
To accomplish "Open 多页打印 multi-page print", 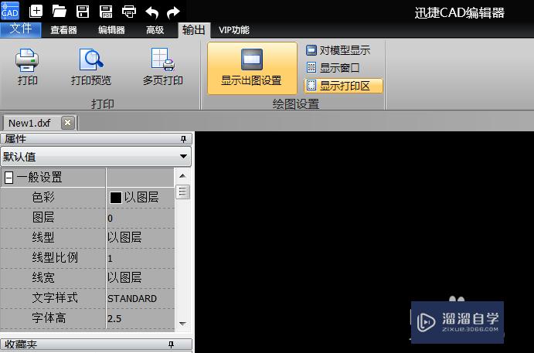I will coord(163,67).
